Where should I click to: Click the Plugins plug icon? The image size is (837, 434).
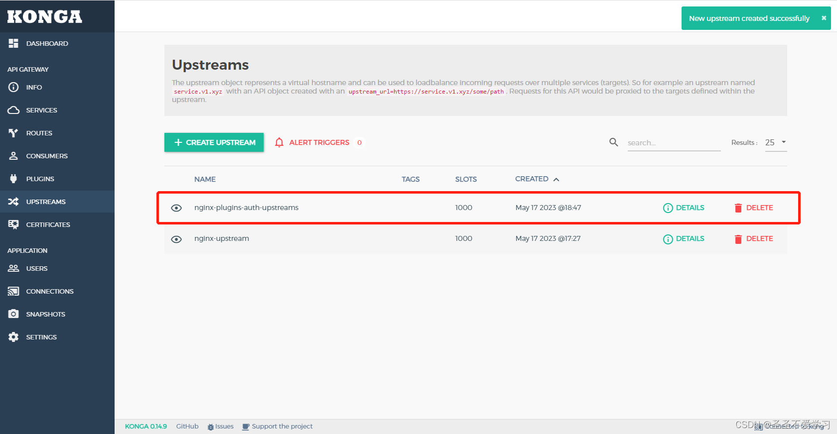coord(13,179)
